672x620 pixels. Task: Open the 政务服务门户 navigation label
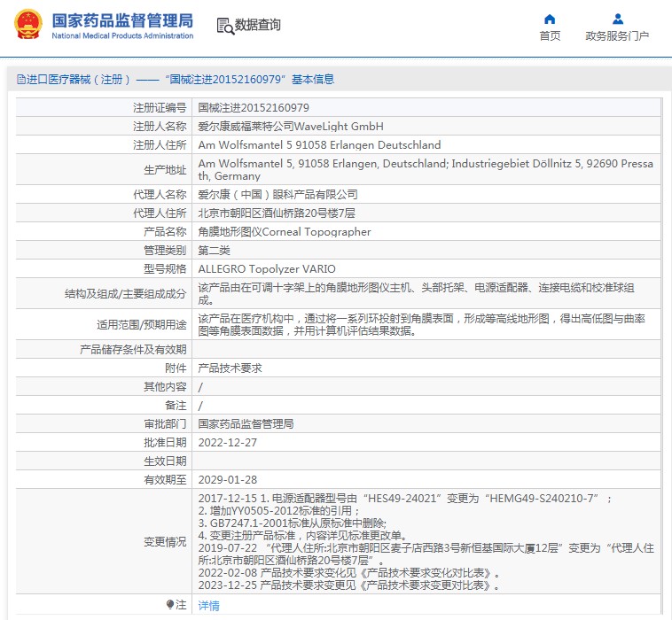[x=617, y=36]
